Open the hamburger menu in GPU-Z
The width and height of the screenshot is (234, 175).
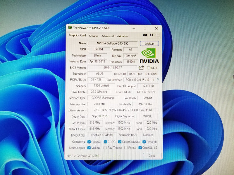tap(158, 35)
